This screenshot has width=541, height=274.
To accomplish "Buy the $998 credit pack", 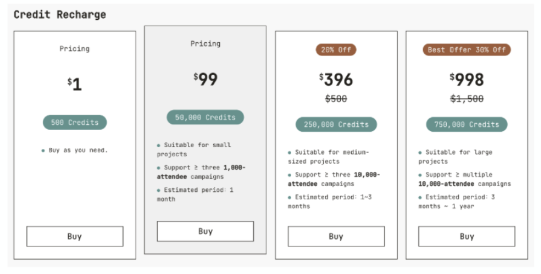I will (x=467, y=236).
